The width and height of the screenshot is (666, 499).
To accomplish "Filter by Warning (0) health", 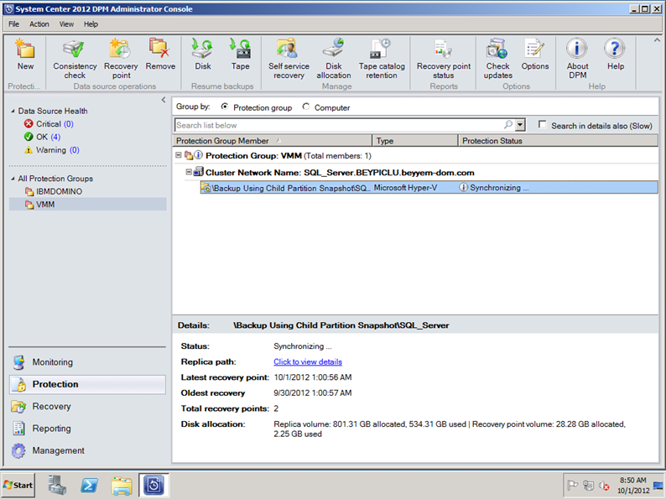I will (x=52, y=150).
